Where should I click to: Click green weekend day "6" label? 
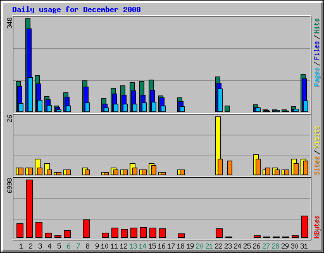(68, 246)
